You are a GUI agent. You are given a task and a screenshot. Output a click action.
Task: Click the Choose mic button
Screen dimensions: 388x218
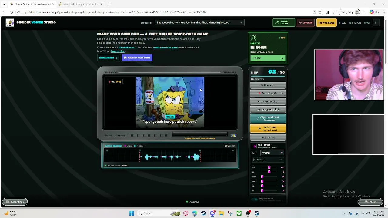click(268, 137)
